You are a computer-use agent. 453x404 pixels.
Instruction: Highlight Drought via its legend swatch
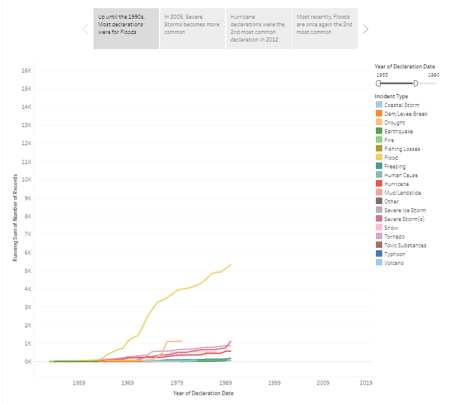tap(379, 123)
